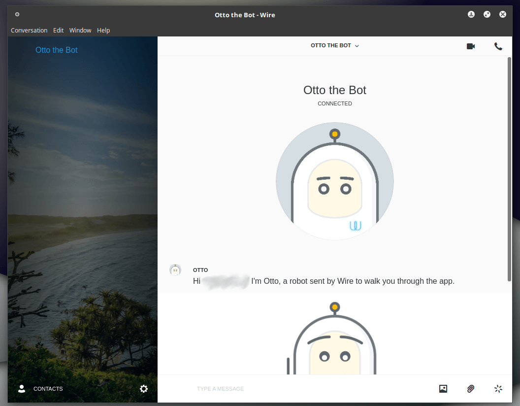Click the person icon beside Contacts
This screenshot has height=406, width=520.
click(22, 388)
